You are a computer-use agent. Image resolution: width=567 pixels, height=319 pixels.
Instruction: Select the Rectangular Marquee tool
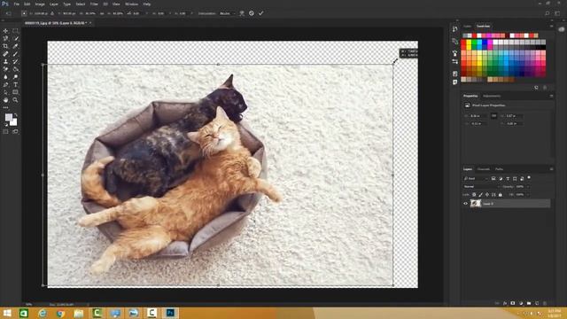point(15,31)
